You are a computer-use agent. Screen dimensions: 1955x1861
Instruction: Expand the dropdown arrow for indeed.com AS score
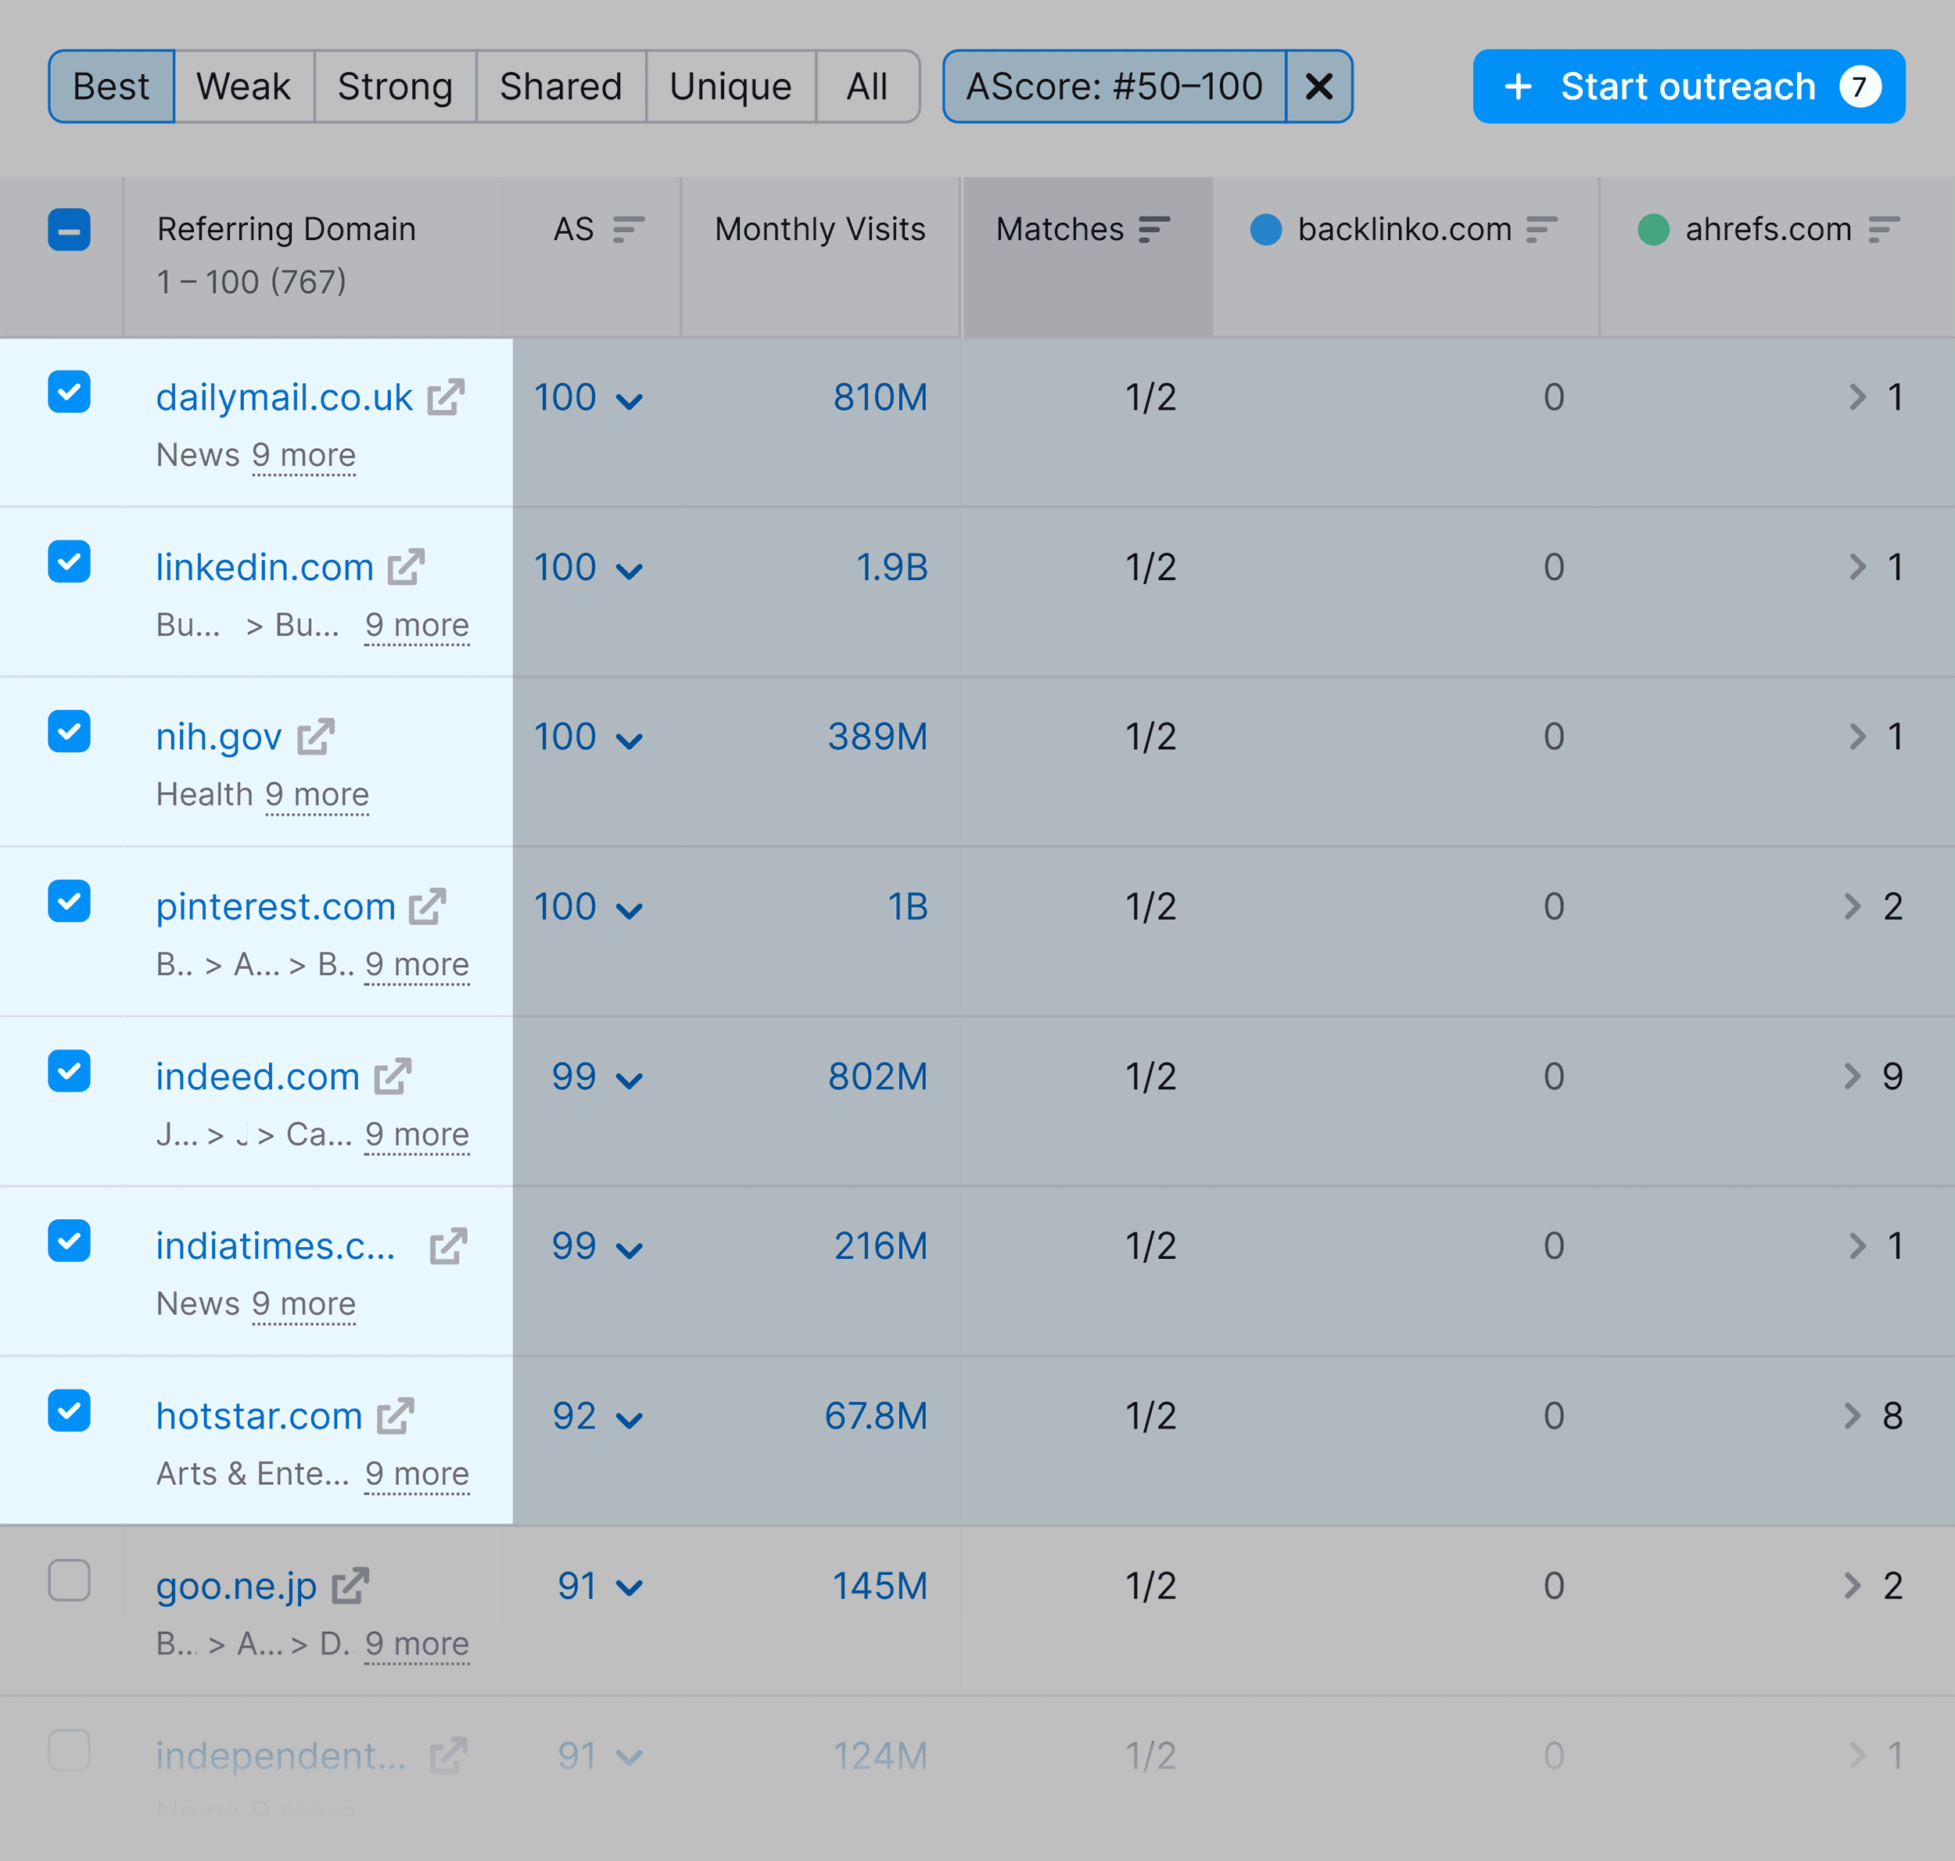632,1075
